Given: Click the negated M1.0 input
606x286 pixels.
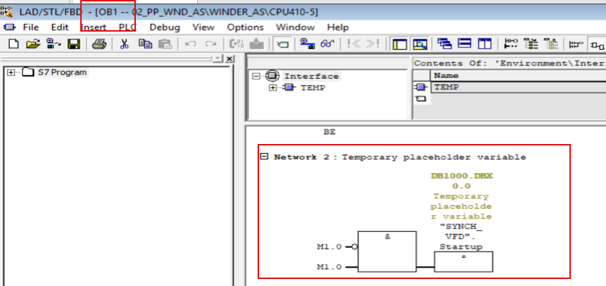Looking at the screenshot, I should (x=329, y=247).
